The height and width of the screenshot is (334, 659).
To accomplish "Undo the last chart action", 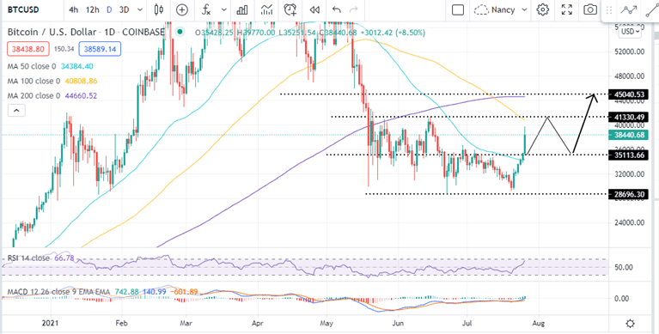I will click(x=337, y=9).
